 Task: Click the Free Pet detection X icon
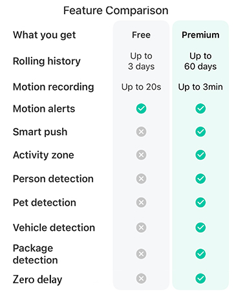pos(141,202)
